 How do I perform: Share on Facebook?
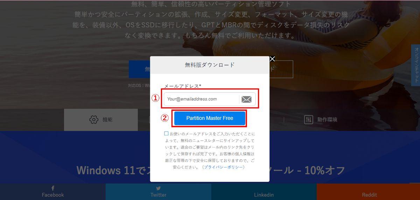53,192
